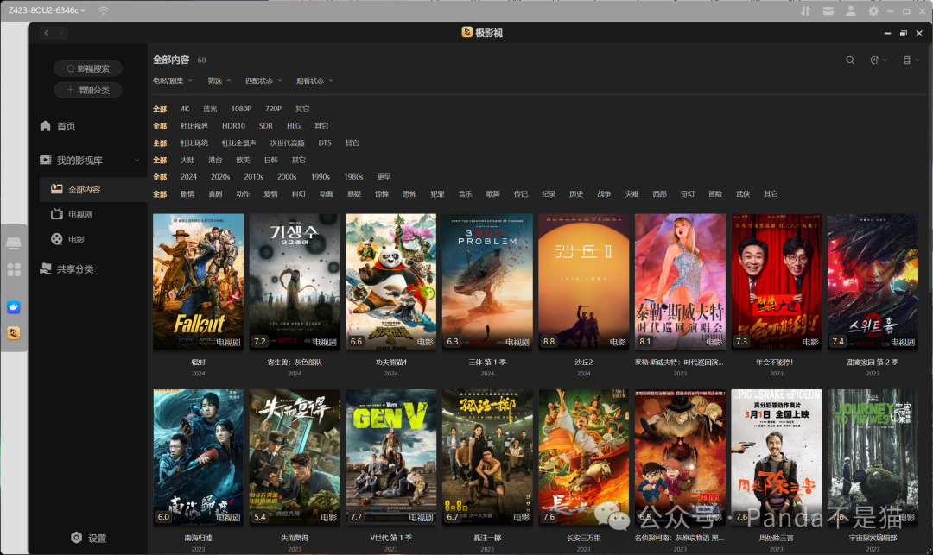Click the 极影视 app icon in left dock
The image size is (933, 555).
click(14, 333)
